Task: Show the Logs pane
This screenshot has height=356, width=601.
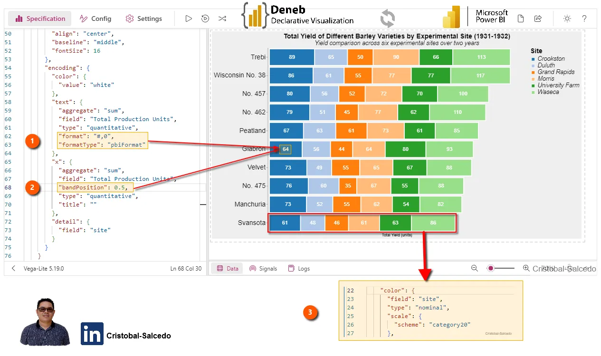Action: pos(299,268)
